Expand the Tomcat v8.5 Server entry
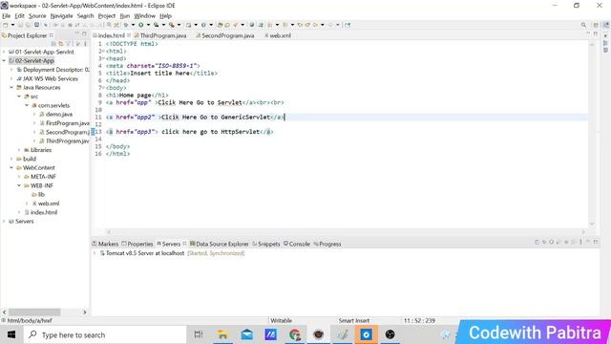611x344 pixels. (x=95, y=253)
